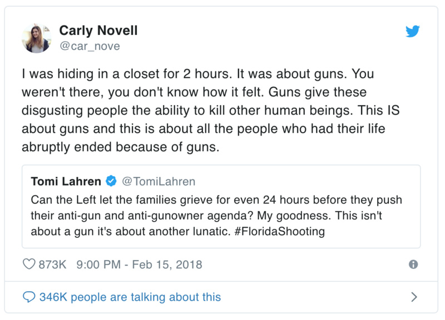This screenshot has height=320, width=445.
Task: Click the Carly Novell display name
Action: (98, 31)
